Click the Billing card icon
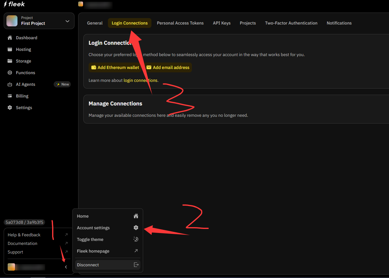The image size is (389, 278). pos(10,96)
